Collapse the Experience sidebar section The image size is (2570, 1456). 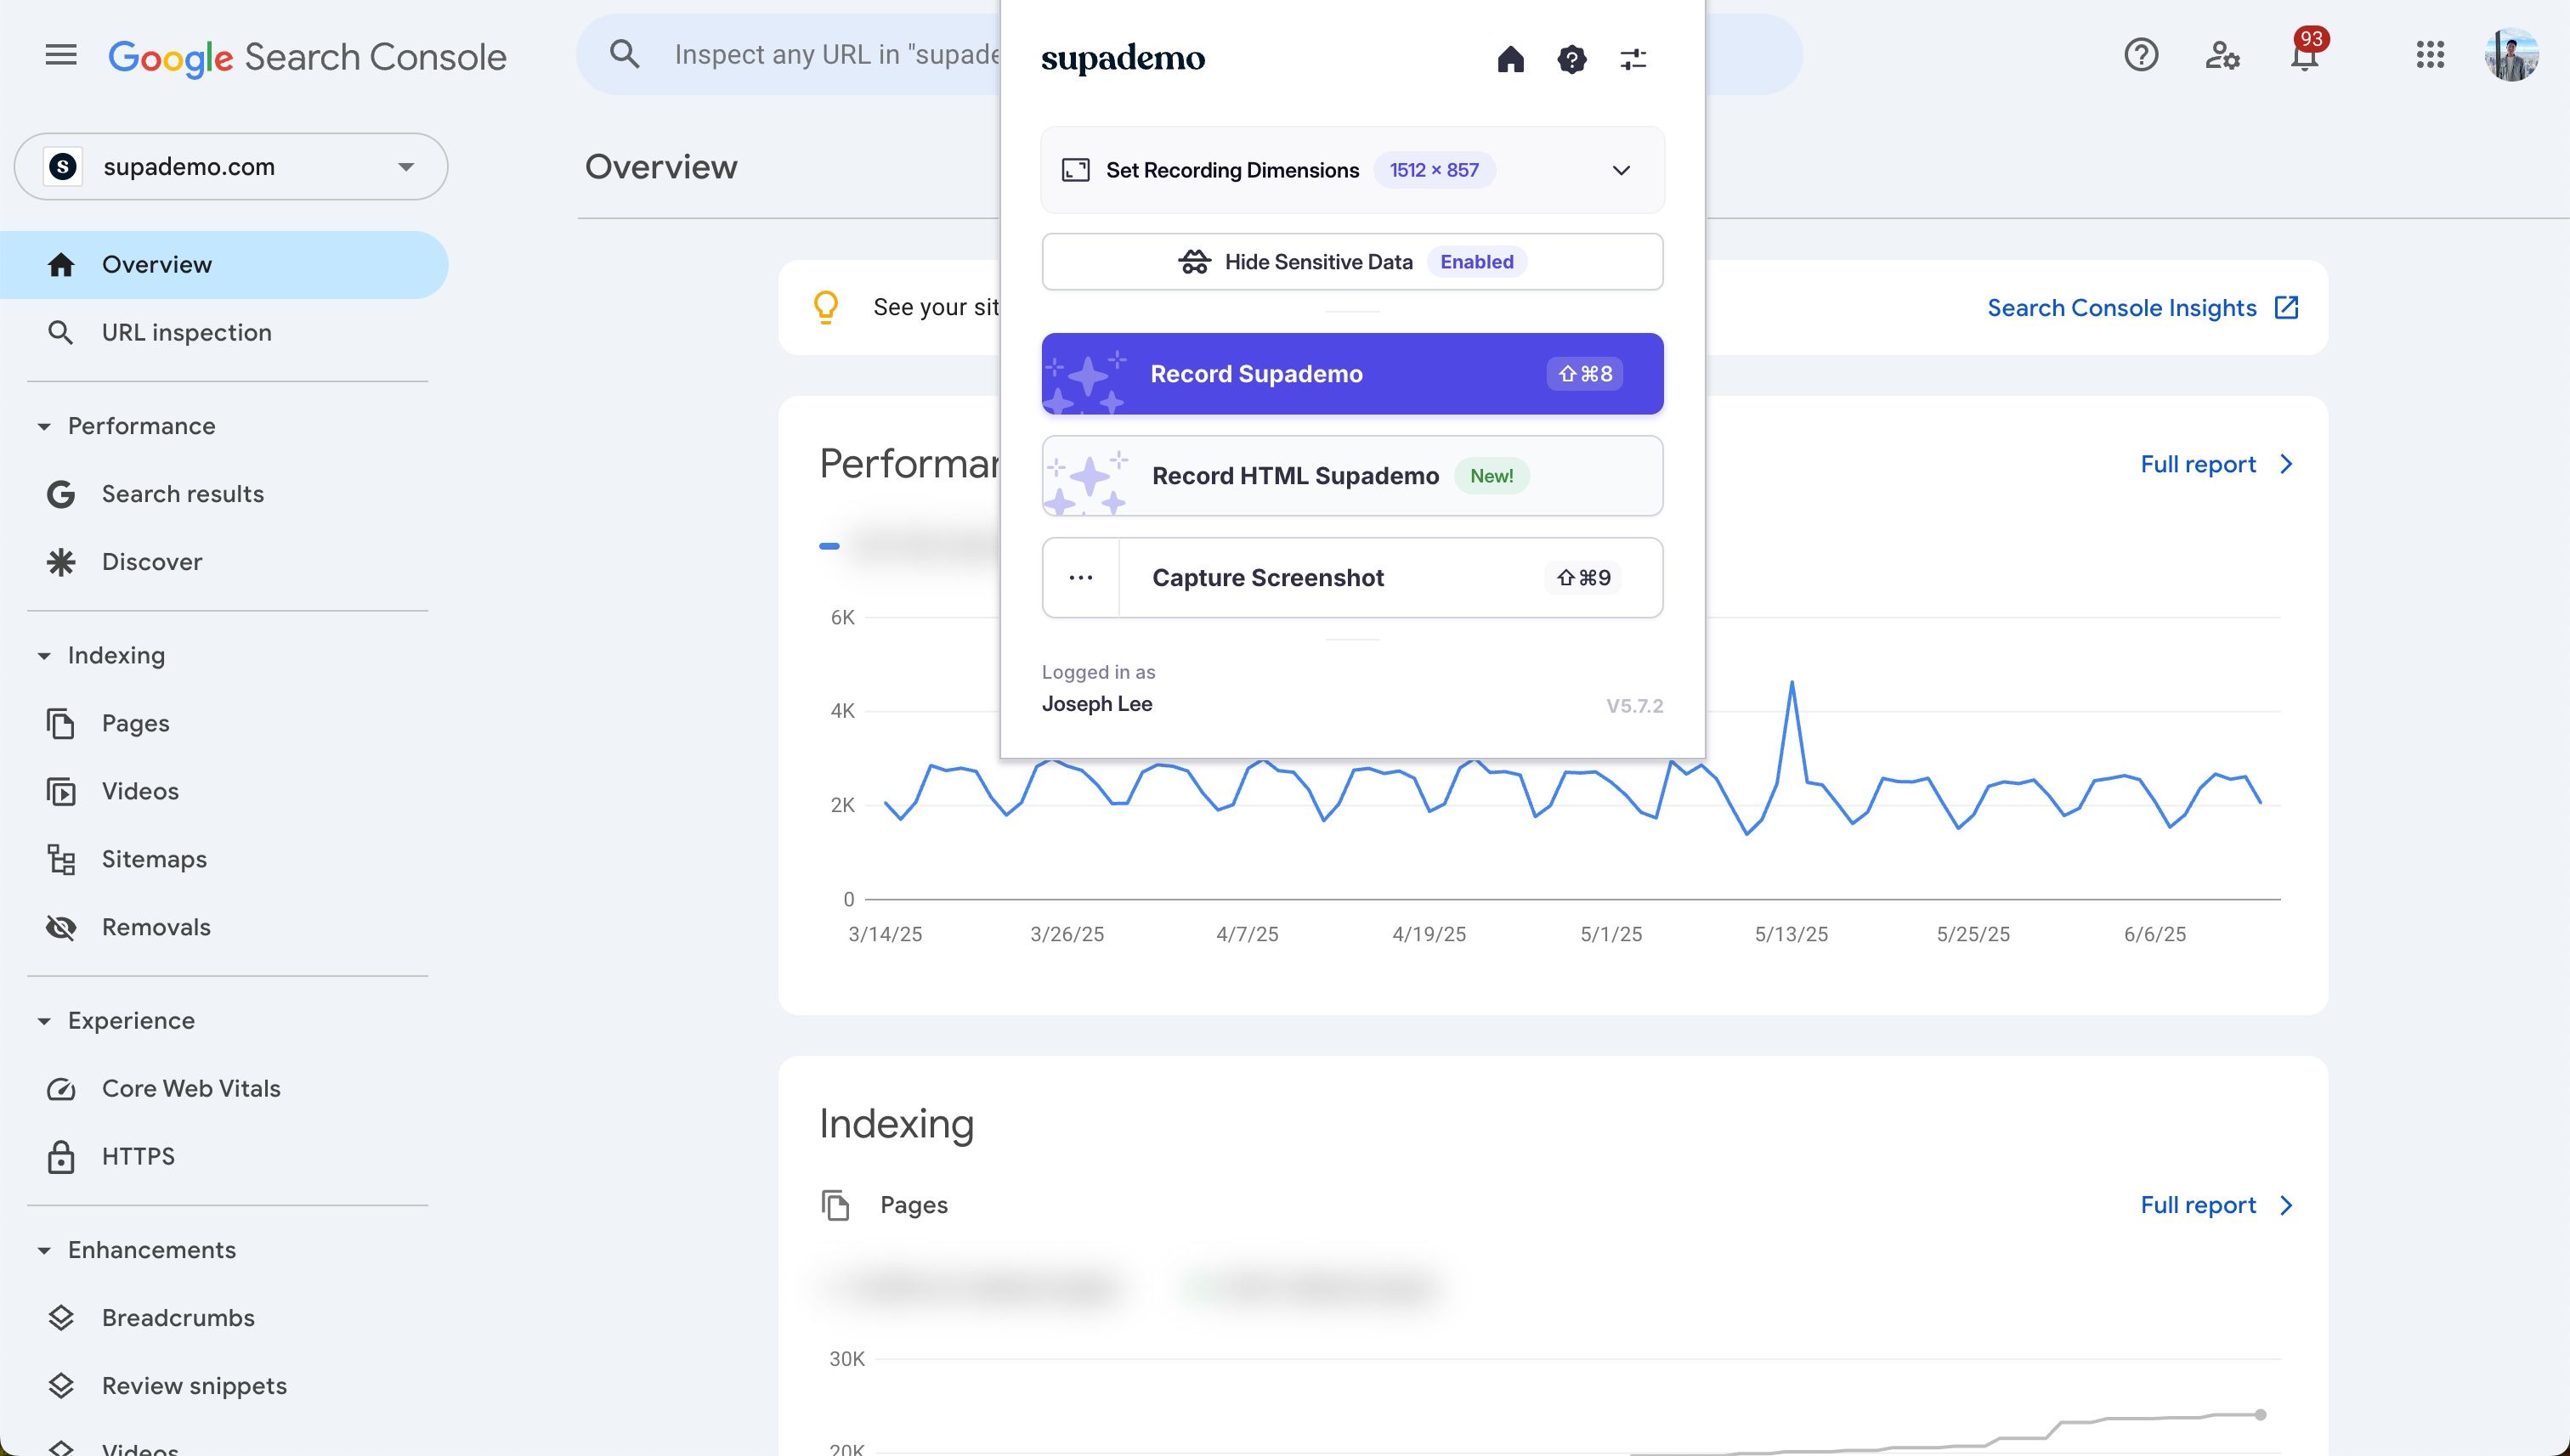44,1021
